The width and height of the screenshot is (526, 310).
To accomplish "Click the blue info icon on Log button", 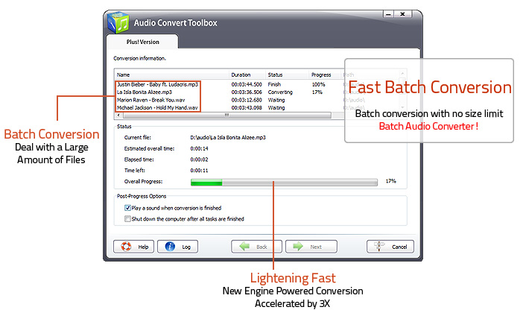I will [170, 247].
